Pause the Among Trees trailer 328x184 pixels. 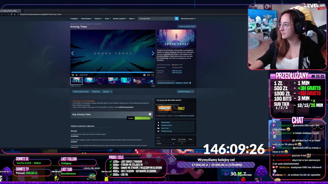pyautogui.click(x=73, y=75)
